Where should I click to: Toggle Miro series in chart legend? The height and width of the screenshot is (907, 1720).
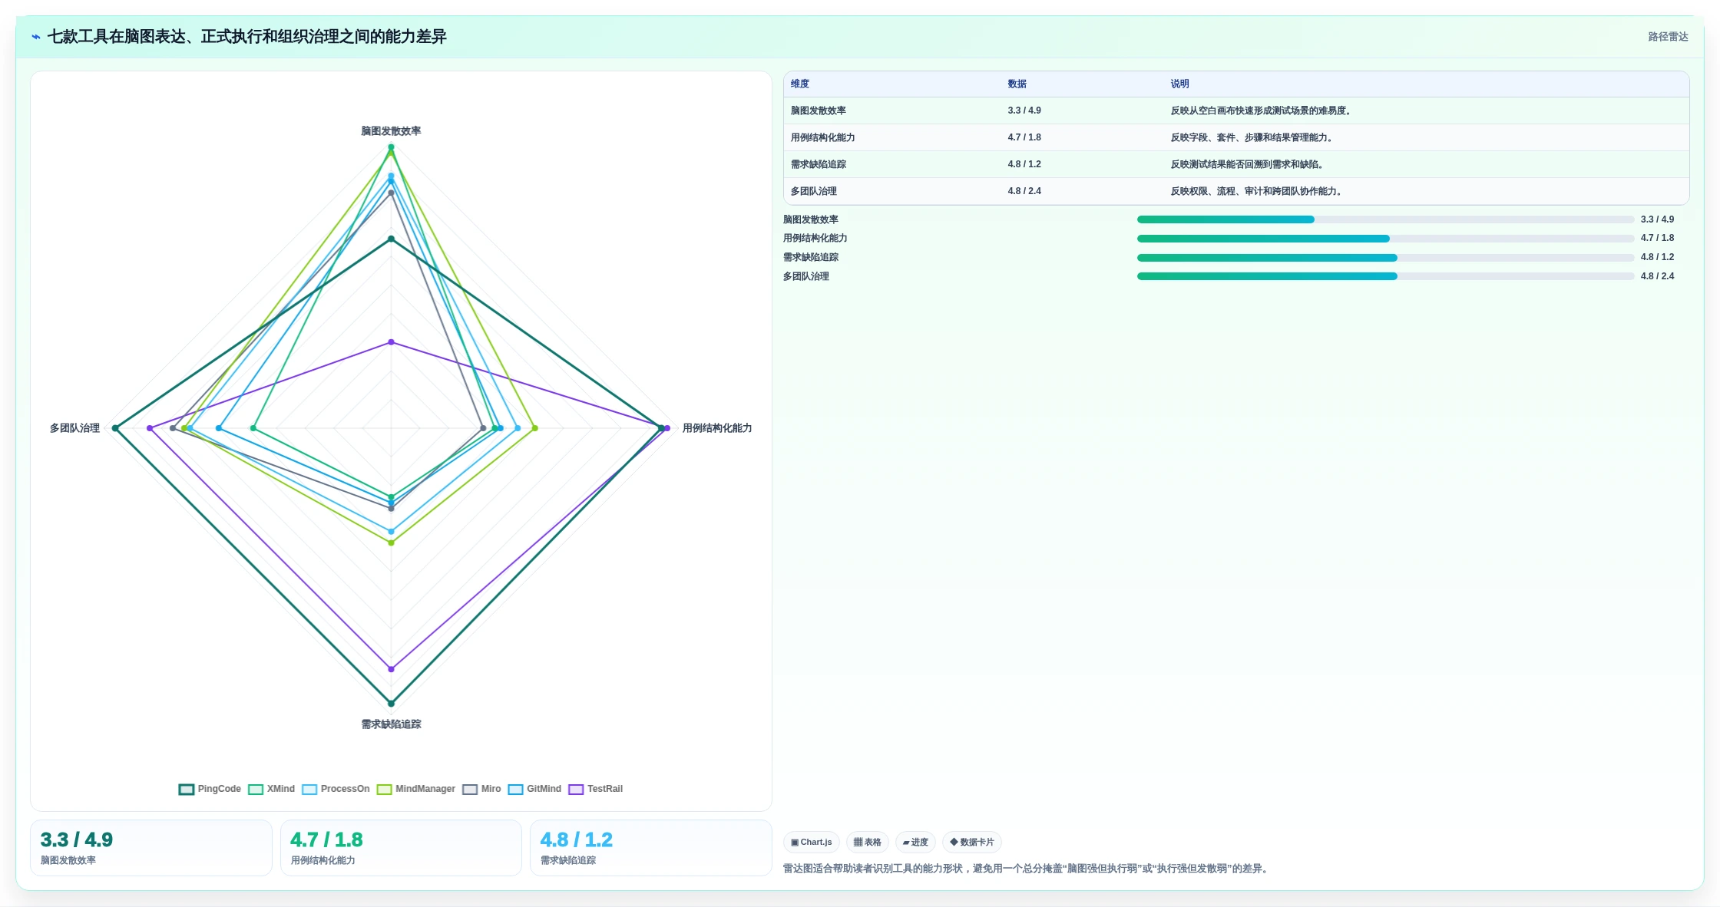[x=482, y=789]
